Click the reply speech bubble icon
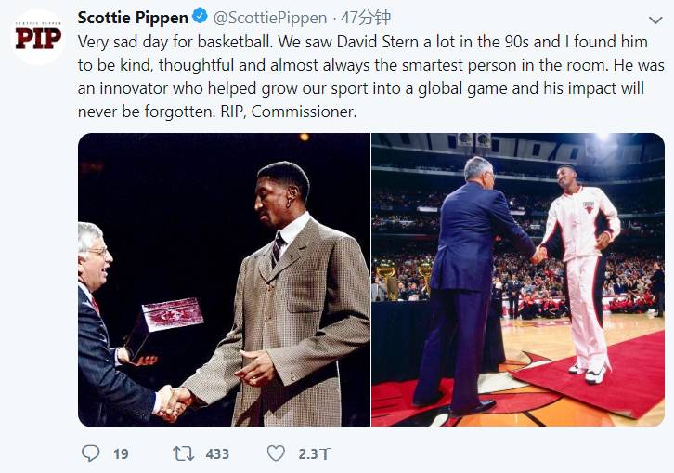This screenshot has height=473, width=674. pos(90,453)
